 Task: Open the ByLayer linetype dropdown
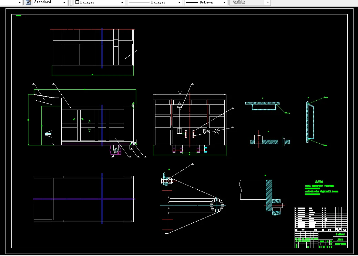179,2
